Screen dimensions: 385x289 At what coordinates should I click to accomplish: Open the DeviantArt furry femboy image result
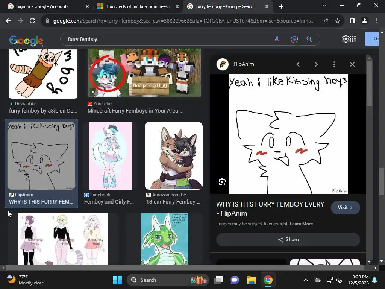[43, 73]
